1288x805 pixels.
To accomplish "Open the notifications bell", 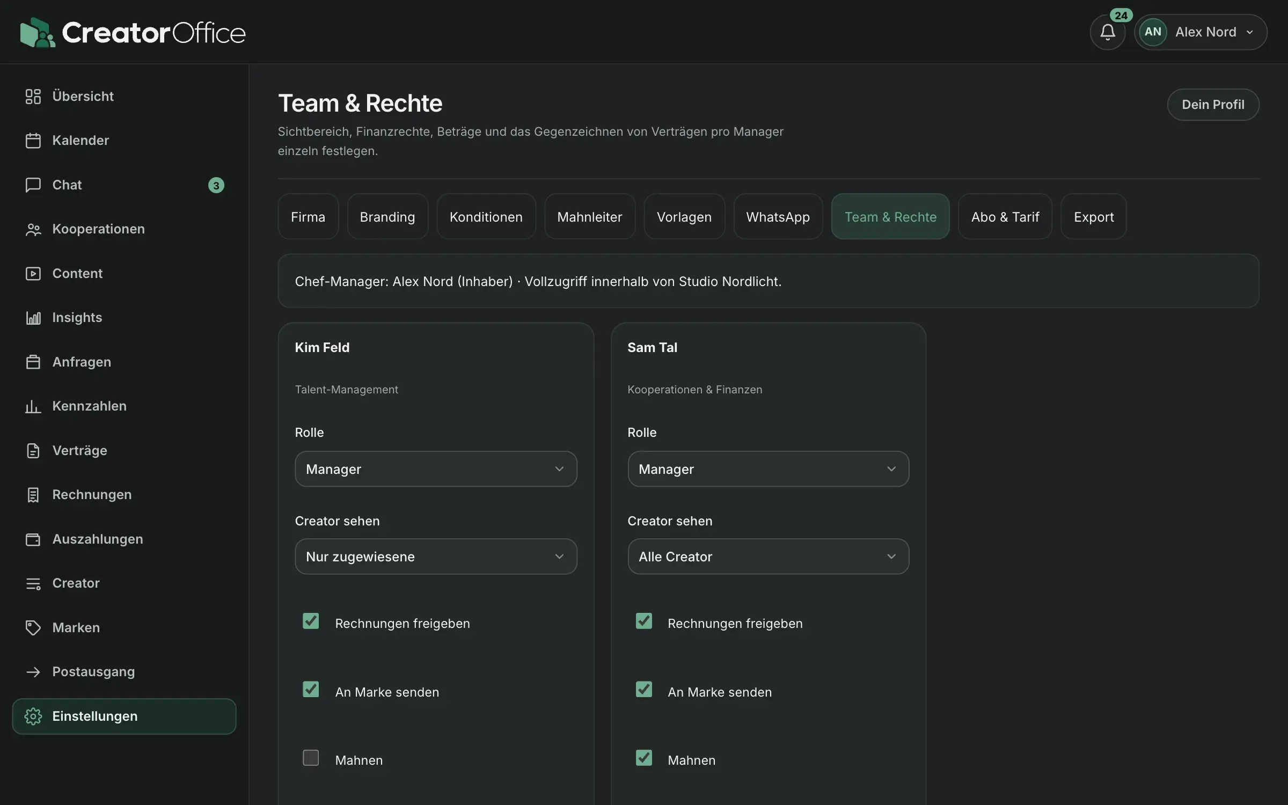I will pyautogui.click(x=1107, y=32).
